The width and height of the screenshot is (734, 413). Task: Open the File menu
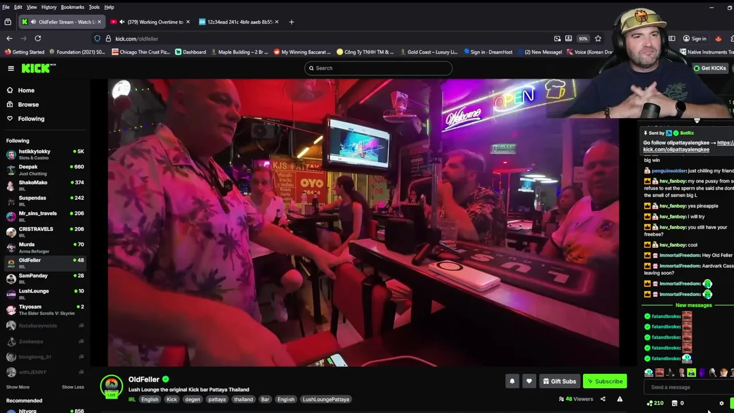click(x=6, y=7)
